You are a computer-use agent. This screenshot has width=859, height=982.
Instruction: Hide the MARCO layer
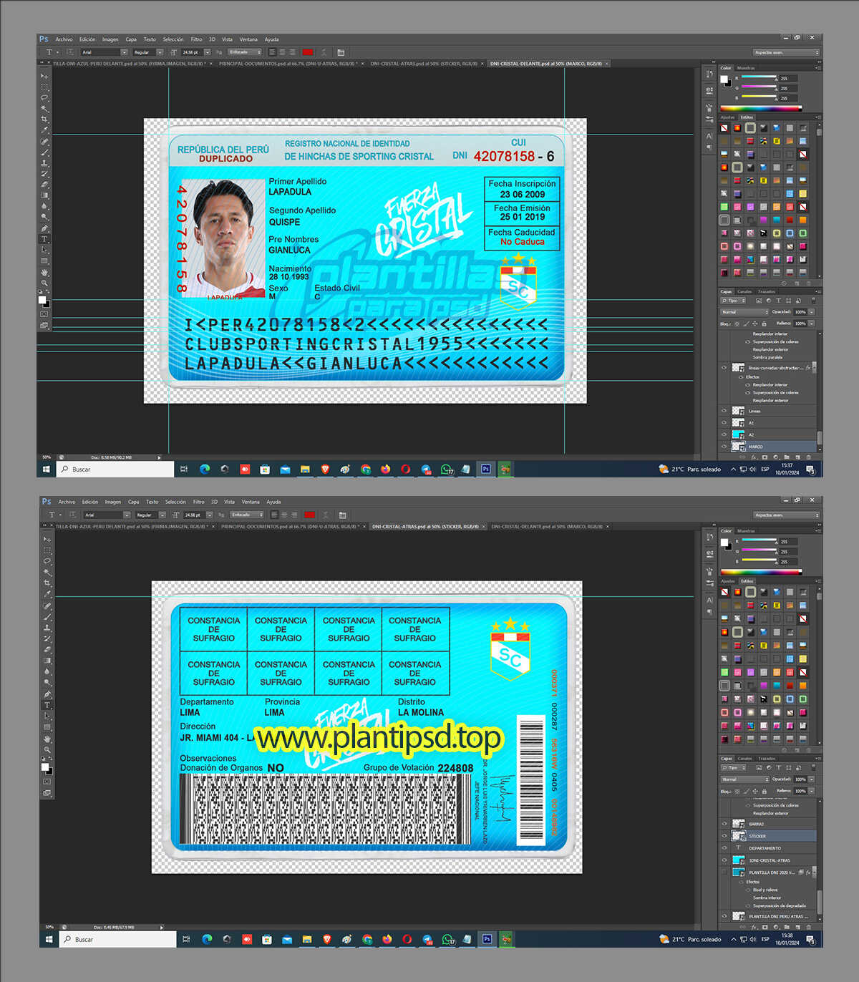tap(724, 446)
